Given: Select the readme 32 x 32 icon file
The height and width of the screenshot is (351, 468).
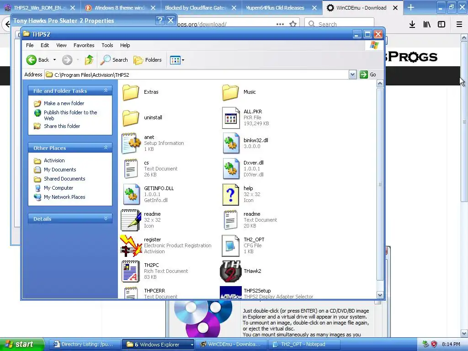Looking at the screenshot, I should [x=131, y=220].
